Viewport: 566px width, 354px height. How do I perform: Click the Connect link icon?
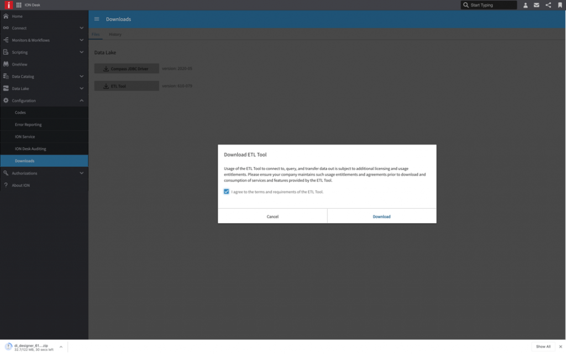coord(6,28)
